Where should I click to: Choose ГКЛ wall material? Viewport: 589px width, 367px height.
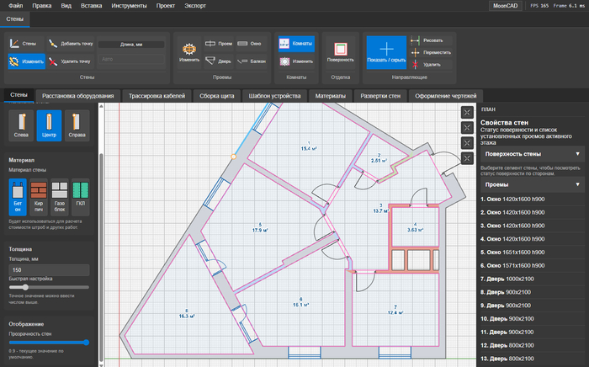[x=81, y=197]
